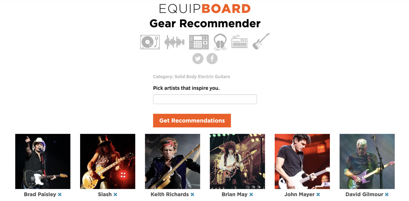Click the drum machine sampler icon
The width and height of the screenshot is (409, 201).
[199, 42]
